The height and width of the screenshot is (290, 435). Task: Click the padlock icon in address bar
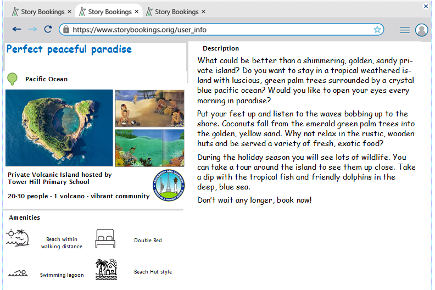66,30
